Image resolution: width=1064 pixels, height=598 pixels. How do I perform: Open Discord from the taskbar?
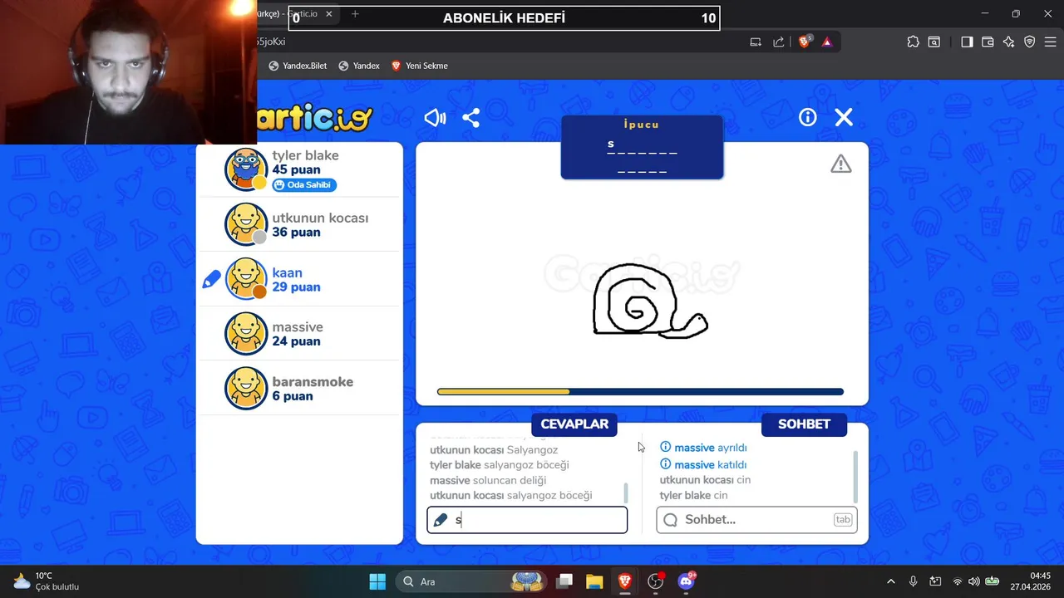(686, 581)
